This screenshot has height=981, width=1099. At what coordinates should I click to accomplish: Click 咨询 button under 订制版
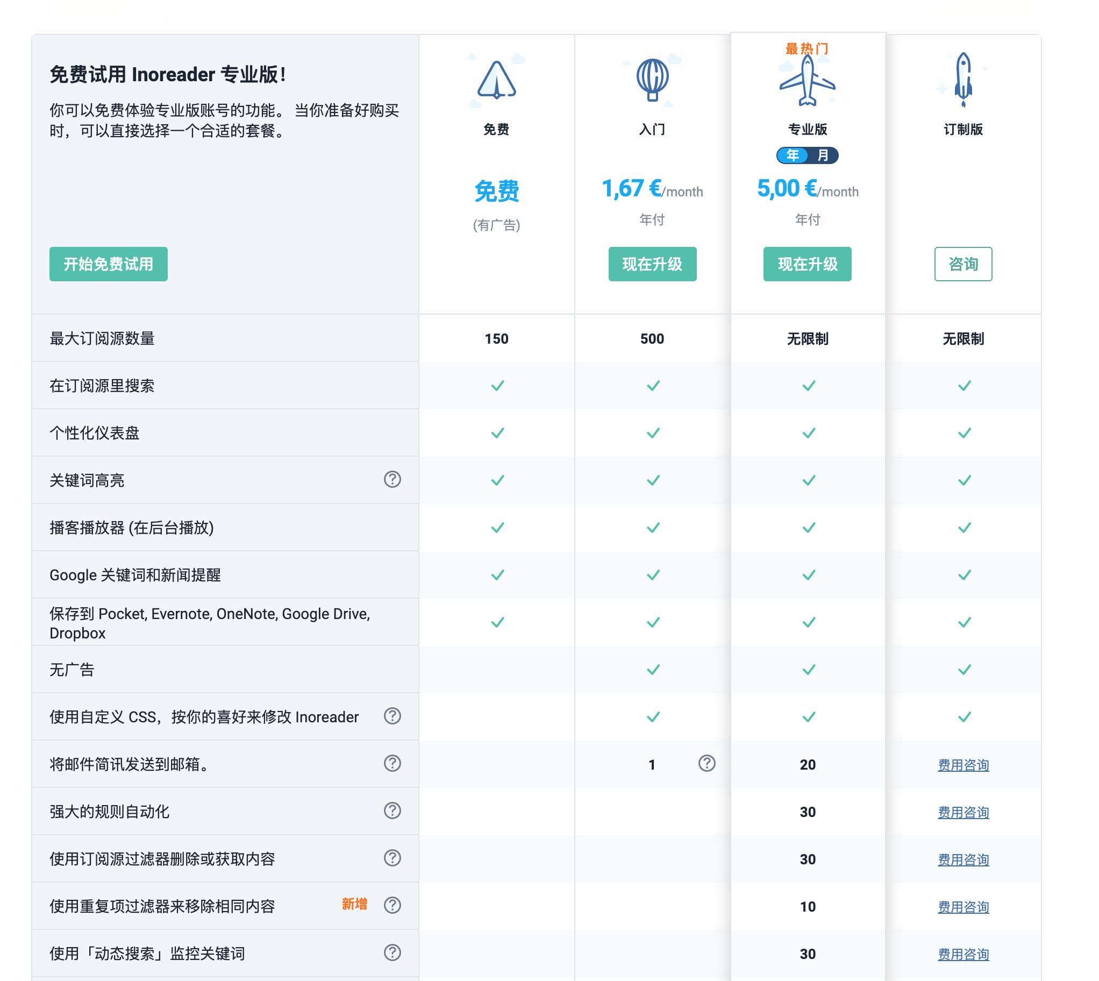click(x=964, y=264)
